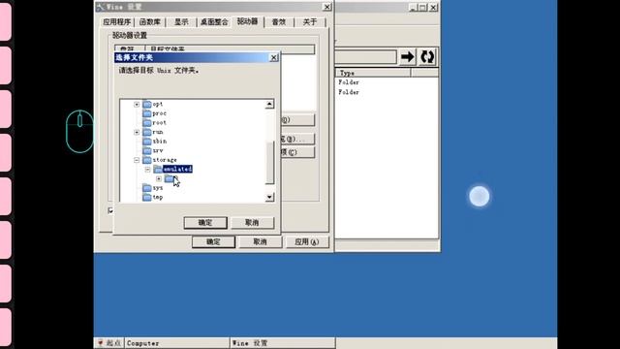Expand the opt folder node
Image resolution: width=620 pixels, height=349 pixels.
137,105
